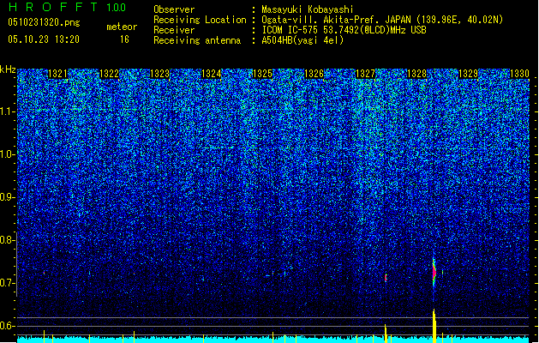Click the 1329 time marker
539x343 pixels.
point(468,74)
